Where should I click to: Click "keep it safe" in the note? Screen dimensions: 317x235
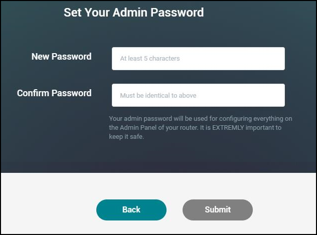point(126,137)
